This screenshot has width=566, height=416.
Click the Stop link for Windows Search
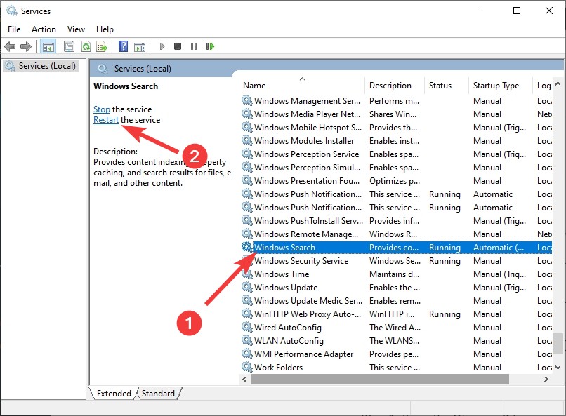(x=101, y=109)
